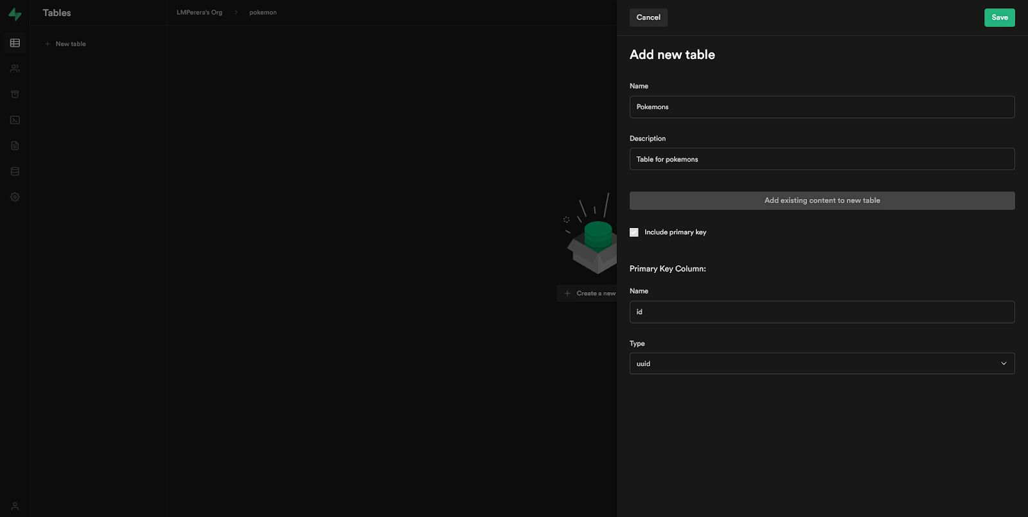Click Add existing content to new table
The height and width of the screenshot is (517, 1028).
pos(822,200)
